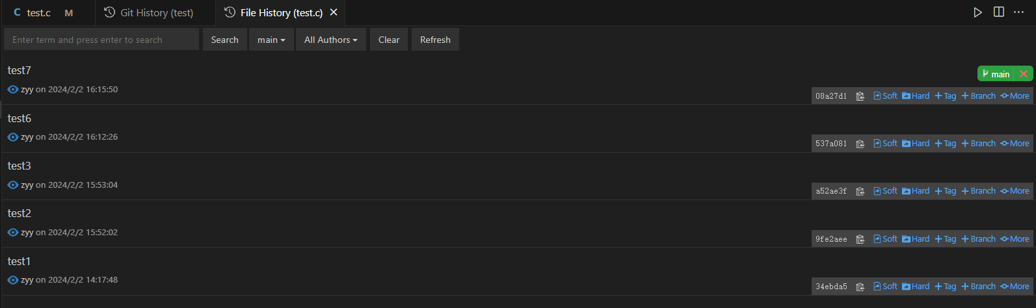Close the File History (test.c) tab
The image size is (1036, 308).
334,12
